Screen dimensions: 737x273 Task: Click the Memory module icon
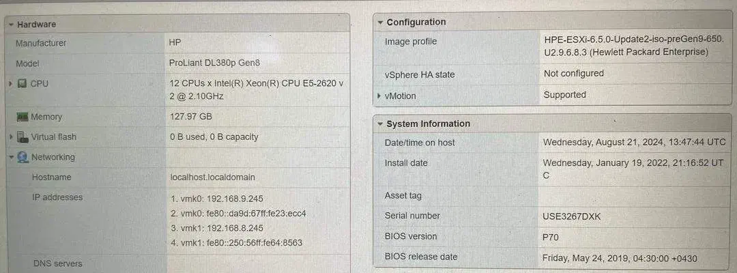tap(22, 117)
